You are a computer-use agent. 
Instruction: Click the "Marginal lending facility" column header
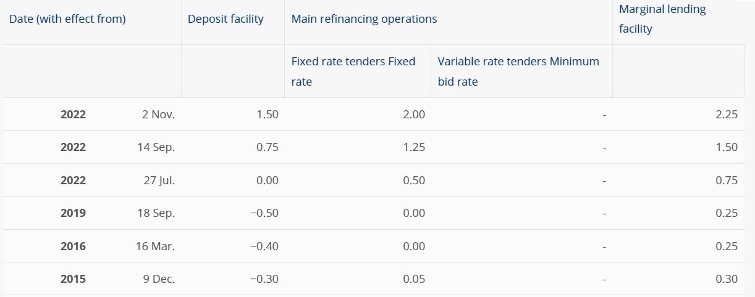(x=662, y=19)
